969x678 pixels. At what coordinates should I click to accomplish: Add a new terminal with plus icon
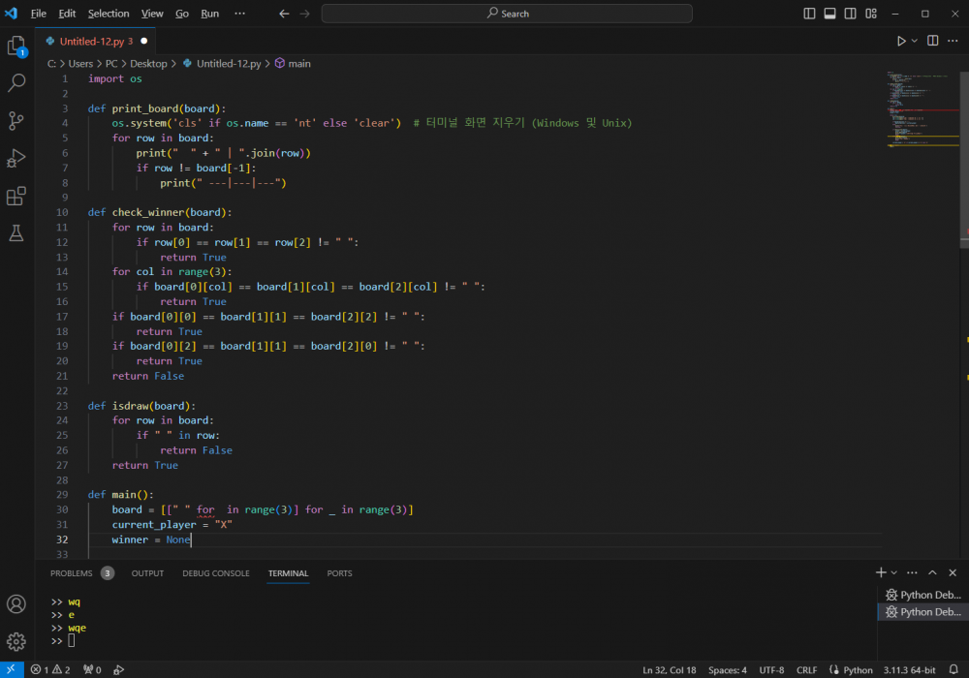[x=881, y=572]
